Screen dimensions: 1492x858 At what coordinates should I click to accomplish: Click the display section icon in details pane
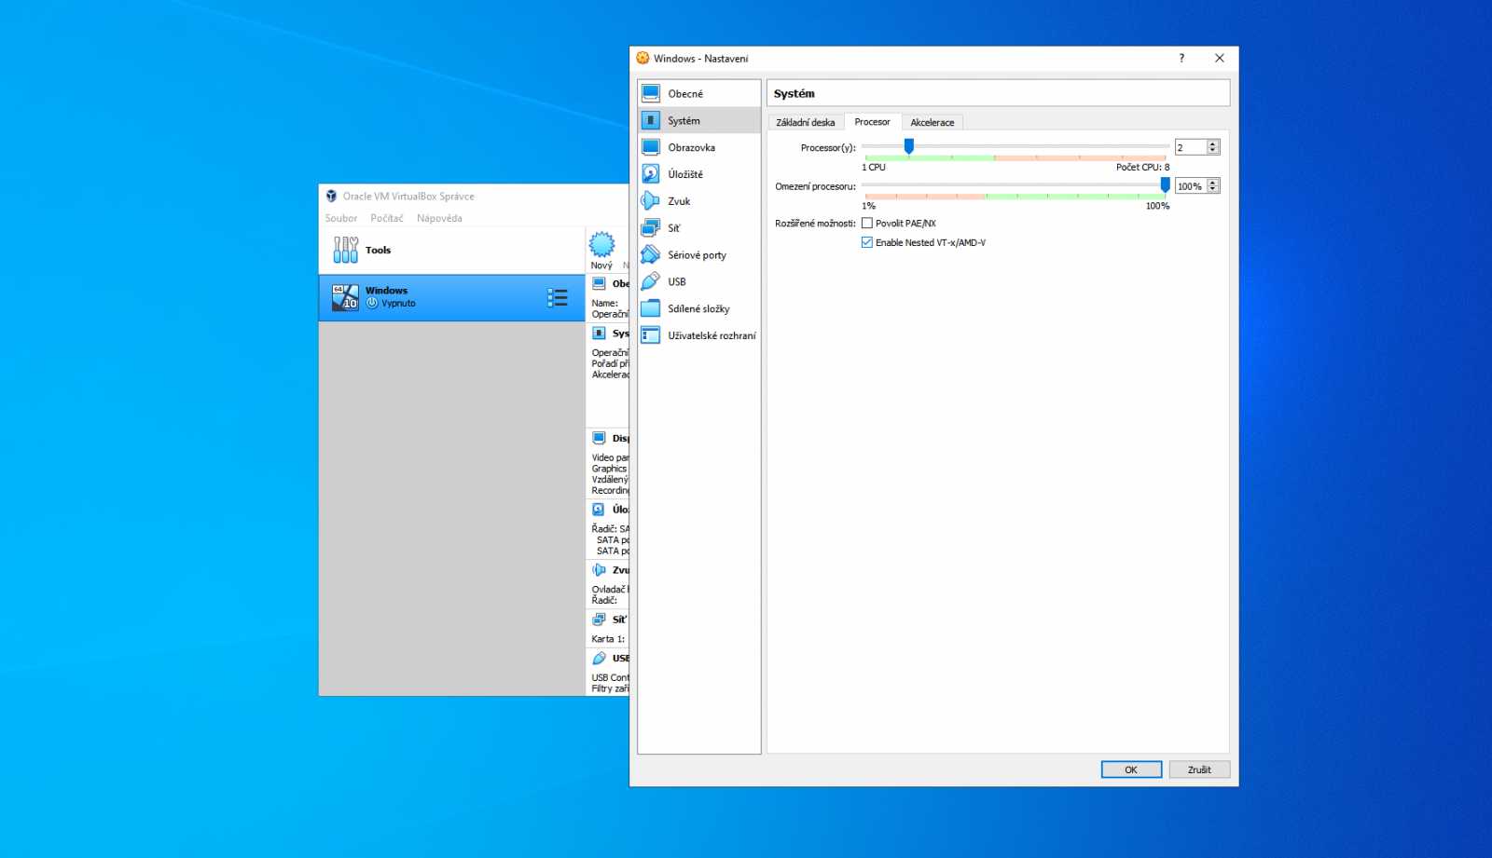(x=599, y=438)
